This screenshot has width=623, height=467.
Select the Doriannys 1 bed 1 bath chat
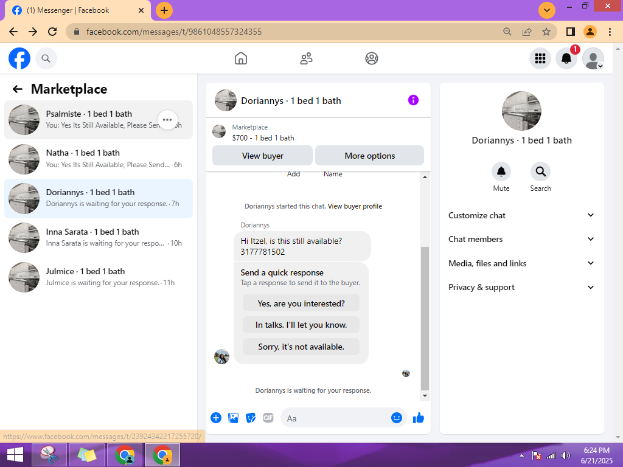point(99,199)
